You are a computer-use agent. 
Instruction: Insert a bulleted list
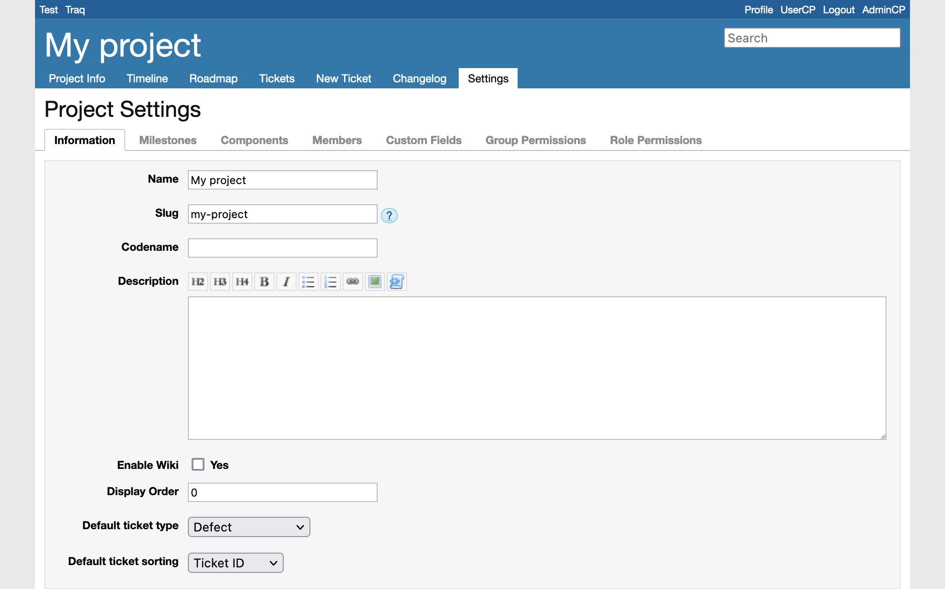(309, 282)
